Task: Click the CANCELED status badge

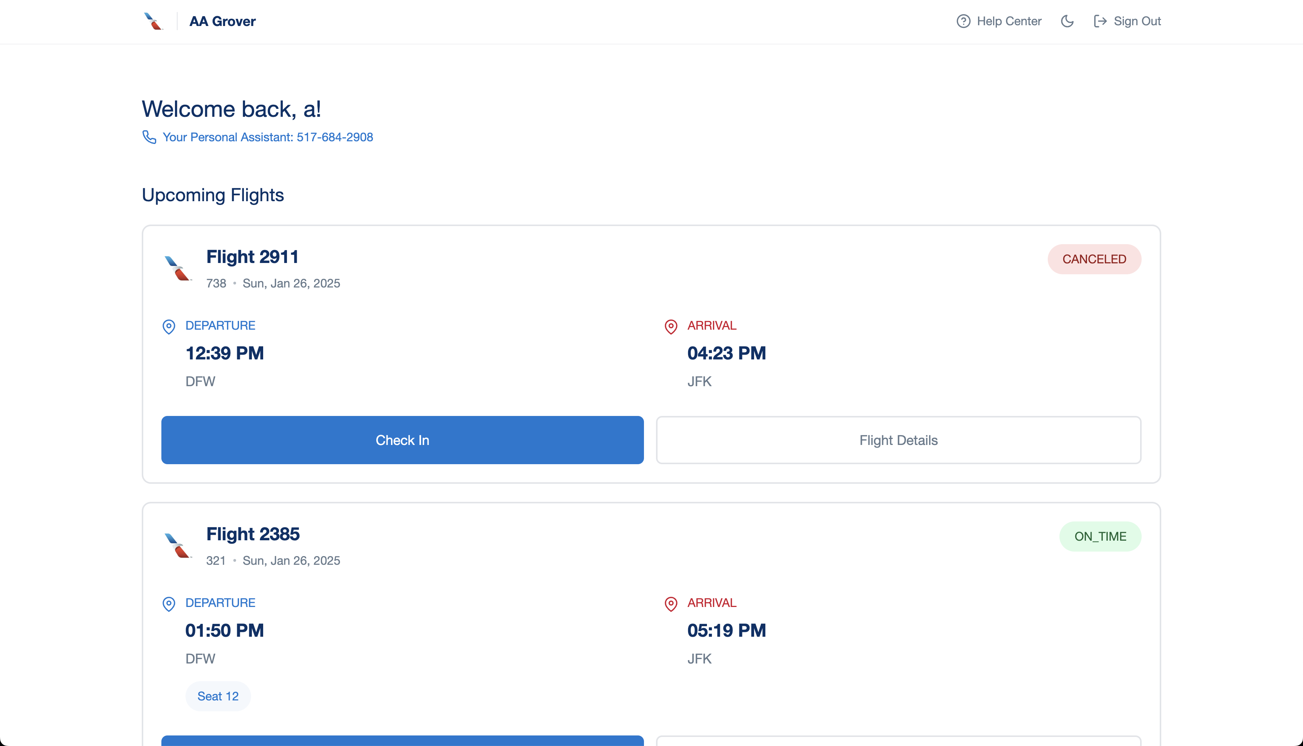Action: tap(1094, 259)
